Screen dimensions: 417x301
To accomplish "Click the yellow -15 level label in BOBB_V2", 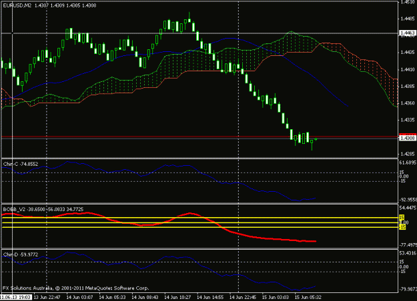I will [x=402, y=227].
